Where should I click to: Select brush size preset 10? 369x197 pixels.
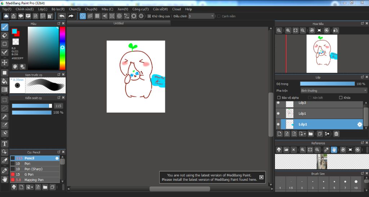(356, 184)
